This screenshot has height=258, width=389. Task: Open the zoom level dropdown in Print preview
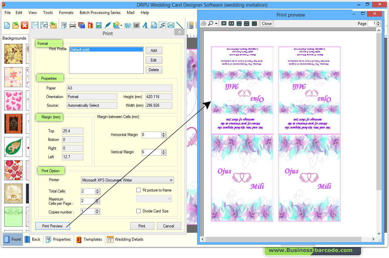pyautogui.click(x=216, y=24)
